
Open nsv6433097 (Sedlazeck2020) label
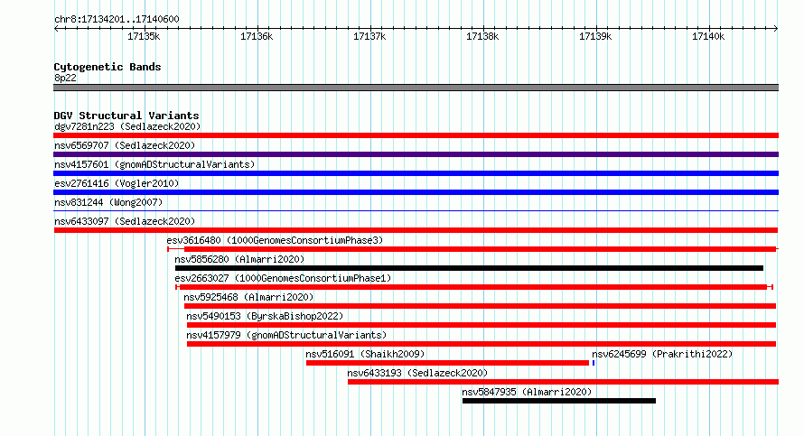pos(125,221)
